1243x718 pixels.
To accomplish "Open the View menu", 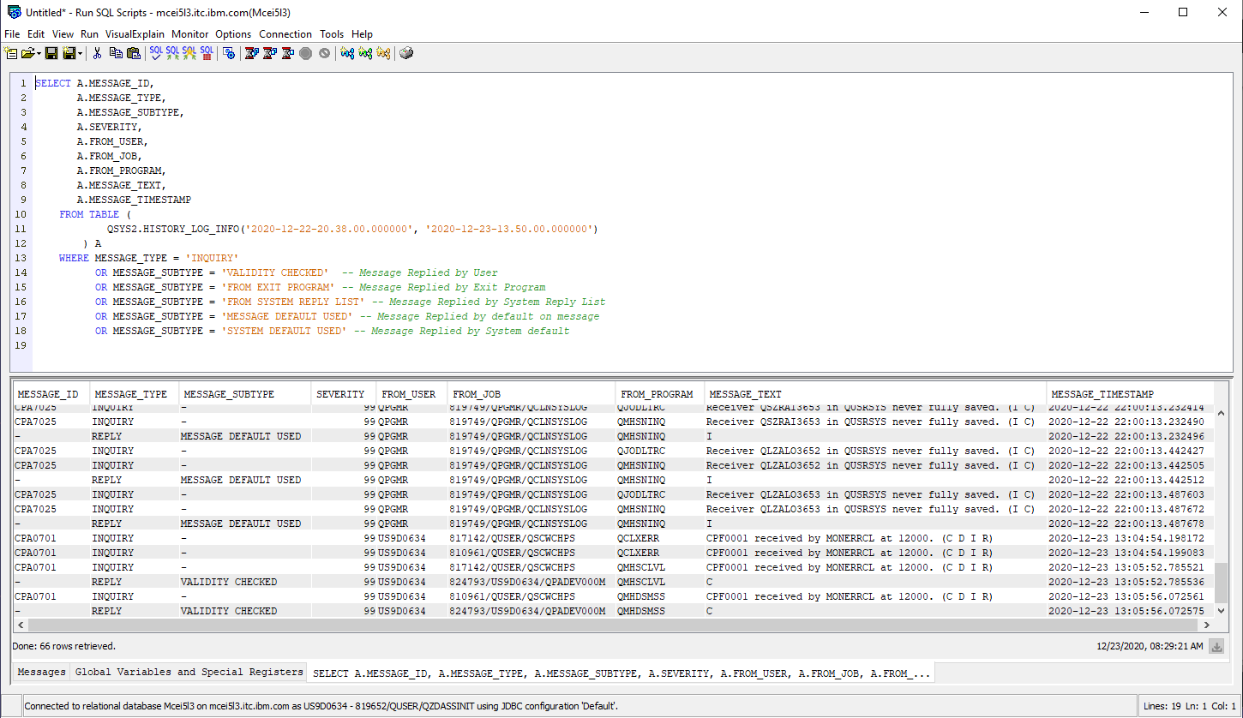I will [63, 34].
